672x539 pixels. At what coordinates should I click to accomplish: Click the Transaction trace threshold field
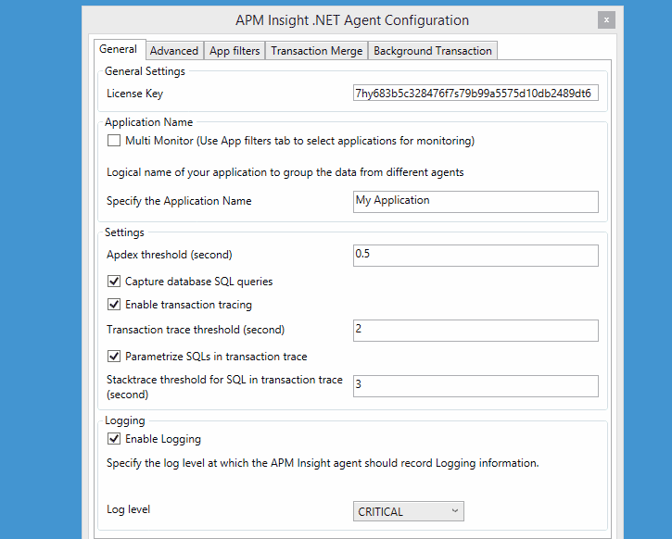pos(475,331)
